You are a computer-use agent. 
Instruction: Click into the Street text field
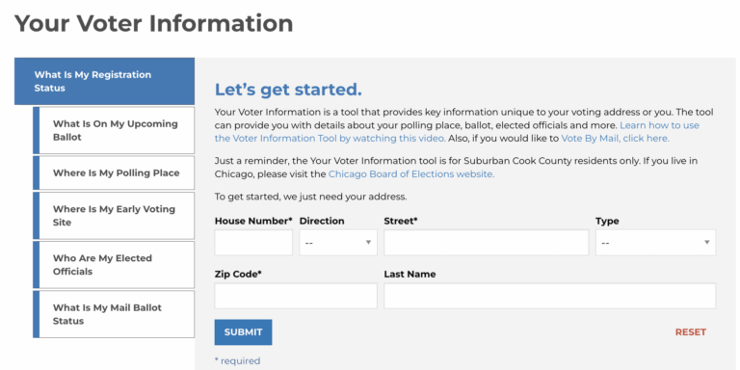click(x=486, y=243)
